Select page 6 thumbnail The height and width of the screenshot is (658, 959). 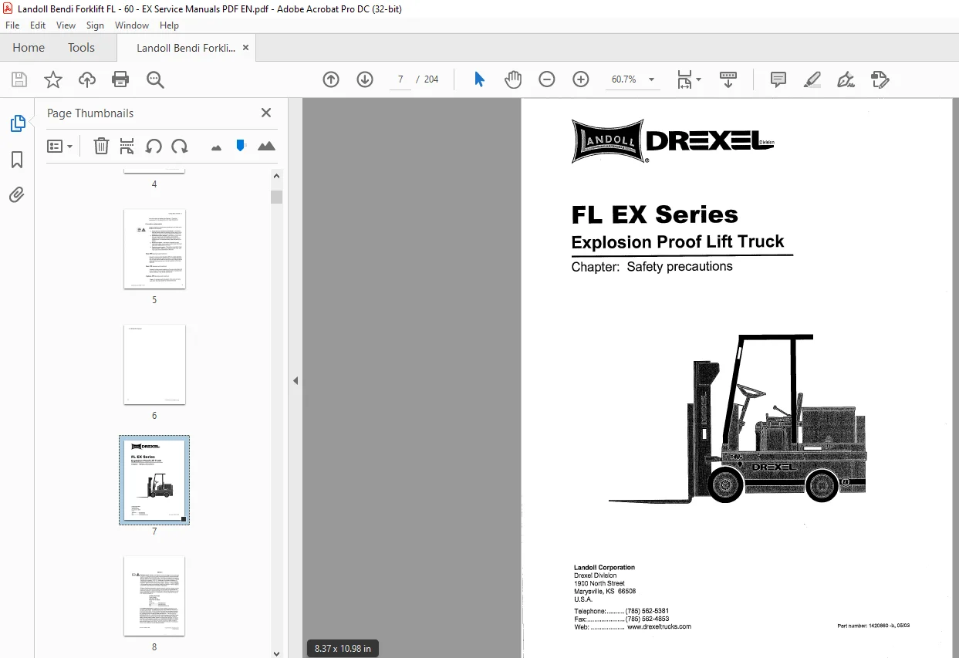point(154,365)
